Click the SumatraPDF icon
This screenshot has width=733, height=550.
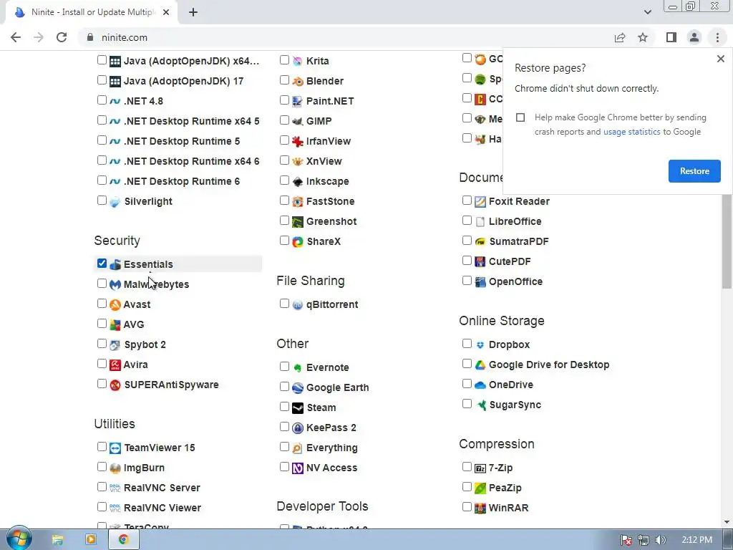[x=480, y=242]
